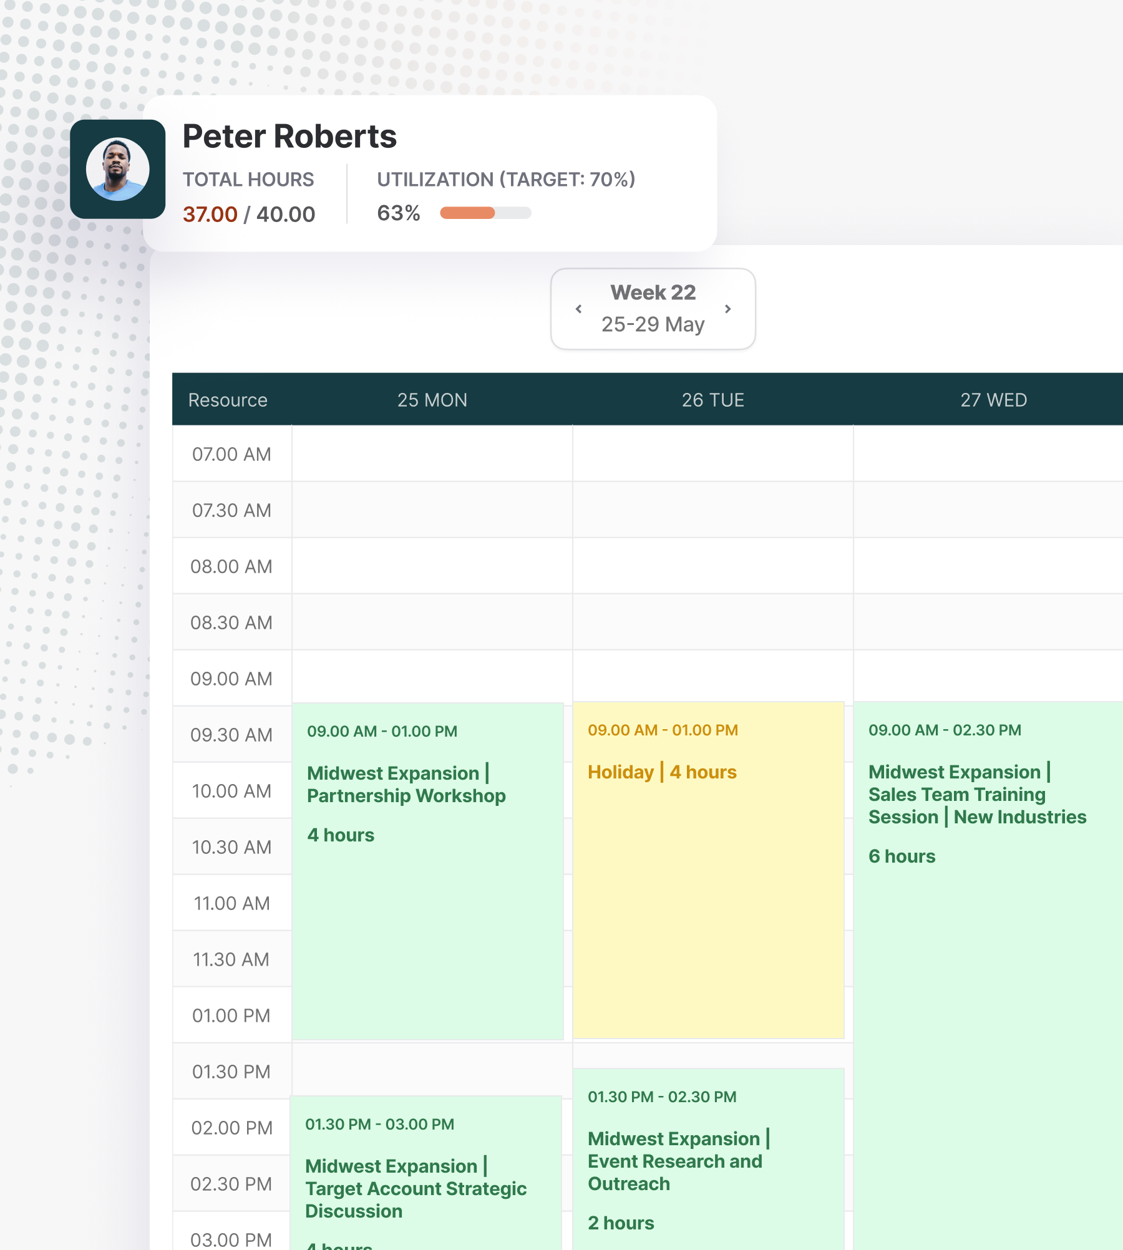Click the 01.30 PM time row label
The image size is (1123, 1250).
231,1072
